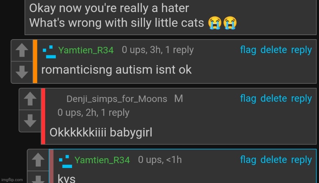Reply to the 'romanticisng autism isnt ok' comment
This screenshot has width=319, height=183.
[x=301, y=50]
